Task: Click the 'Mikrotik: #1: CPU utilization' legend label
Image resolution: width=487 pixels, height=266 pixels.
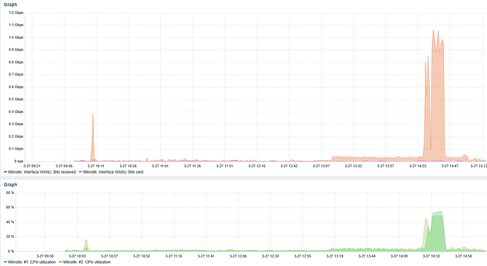Action: click(32, 262)
